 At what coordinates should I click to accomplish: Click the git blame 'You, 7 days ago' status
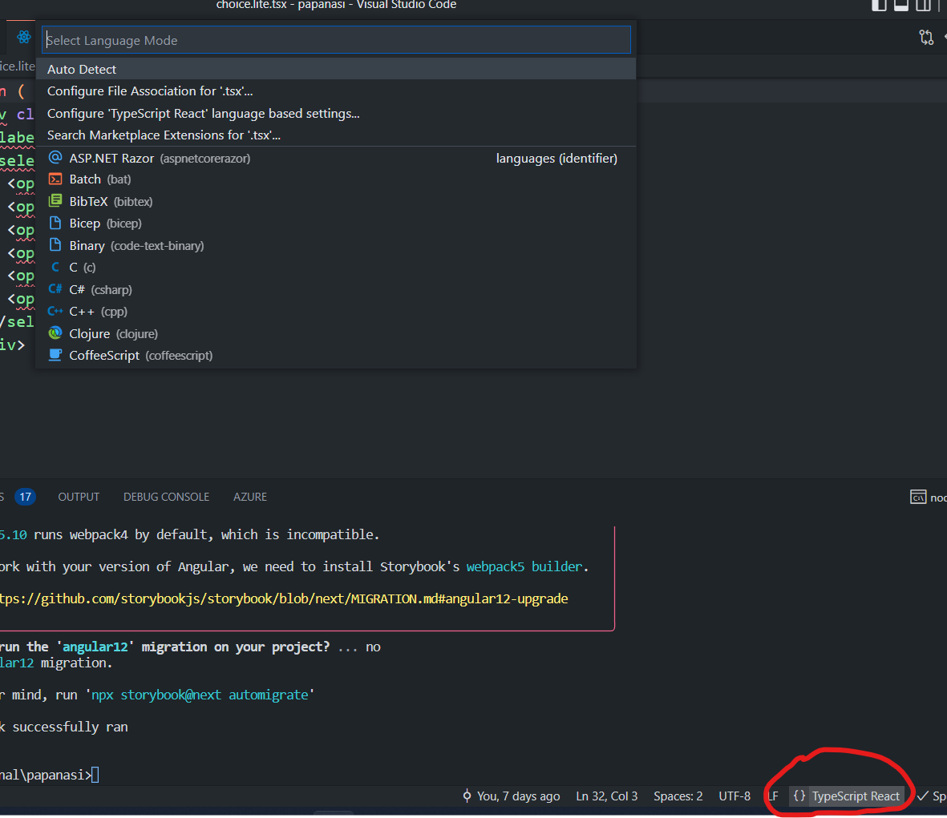pos(518,796)
